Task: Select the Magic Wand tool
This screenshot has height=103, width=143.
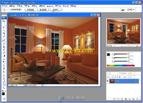Action: click(x=4, y=31)
